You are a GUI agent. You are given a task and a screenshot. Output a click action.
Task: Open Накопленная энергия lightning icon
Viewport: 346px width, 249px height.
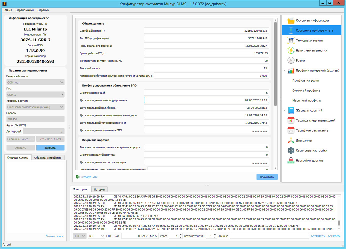click(x=291, y=50)
